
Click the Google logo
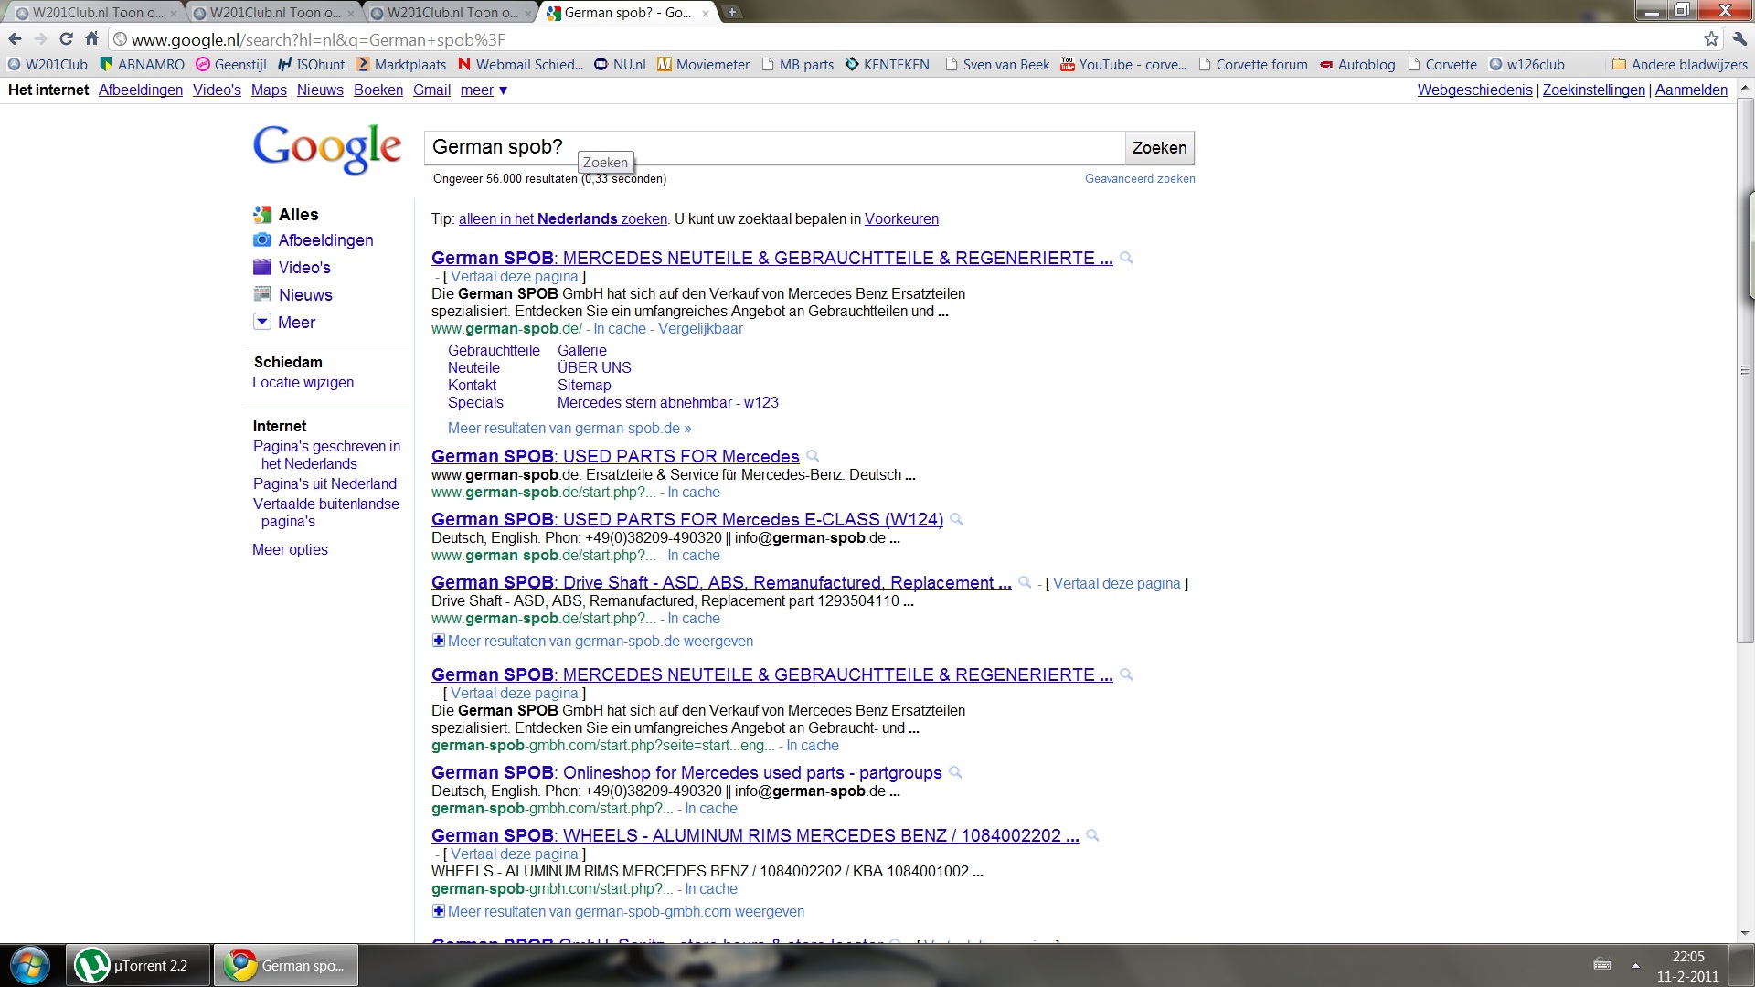tap(327, 148)
